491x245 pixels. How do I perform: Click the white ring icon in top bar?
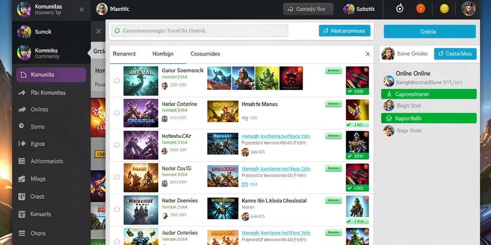tap(399, 9)
